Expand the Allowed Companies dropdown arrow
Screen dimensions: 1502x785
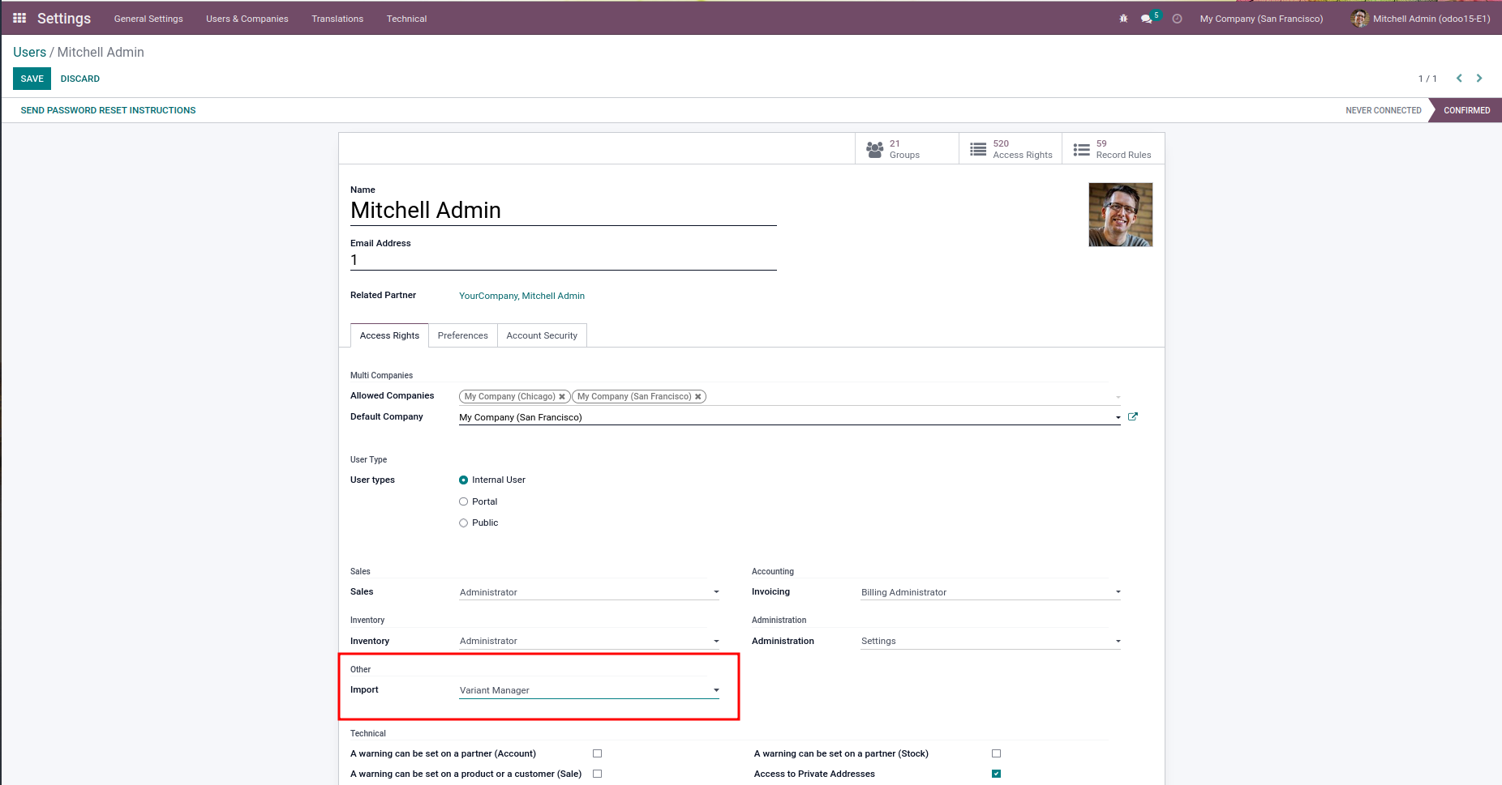1118,397
